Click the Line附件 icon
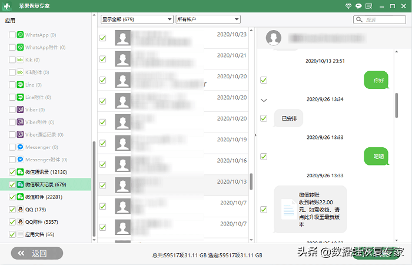This screenshot has height=265, width=412. (x=20, y=97)
